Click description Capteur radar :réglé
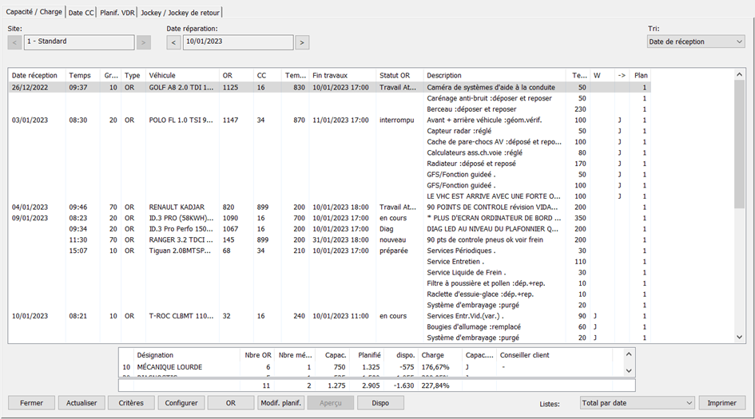Viewport: 755px width, 419px height. [x=459, y=131]
